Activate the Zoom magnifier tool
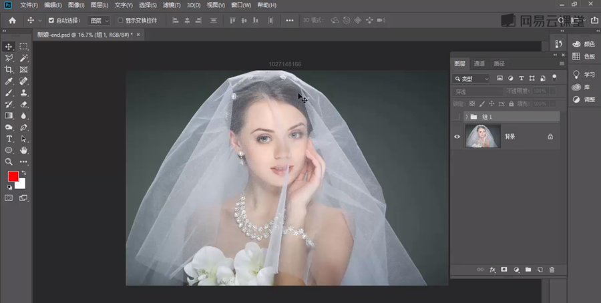This screenshot has width=601, height=303. click(x=9, y=162)
